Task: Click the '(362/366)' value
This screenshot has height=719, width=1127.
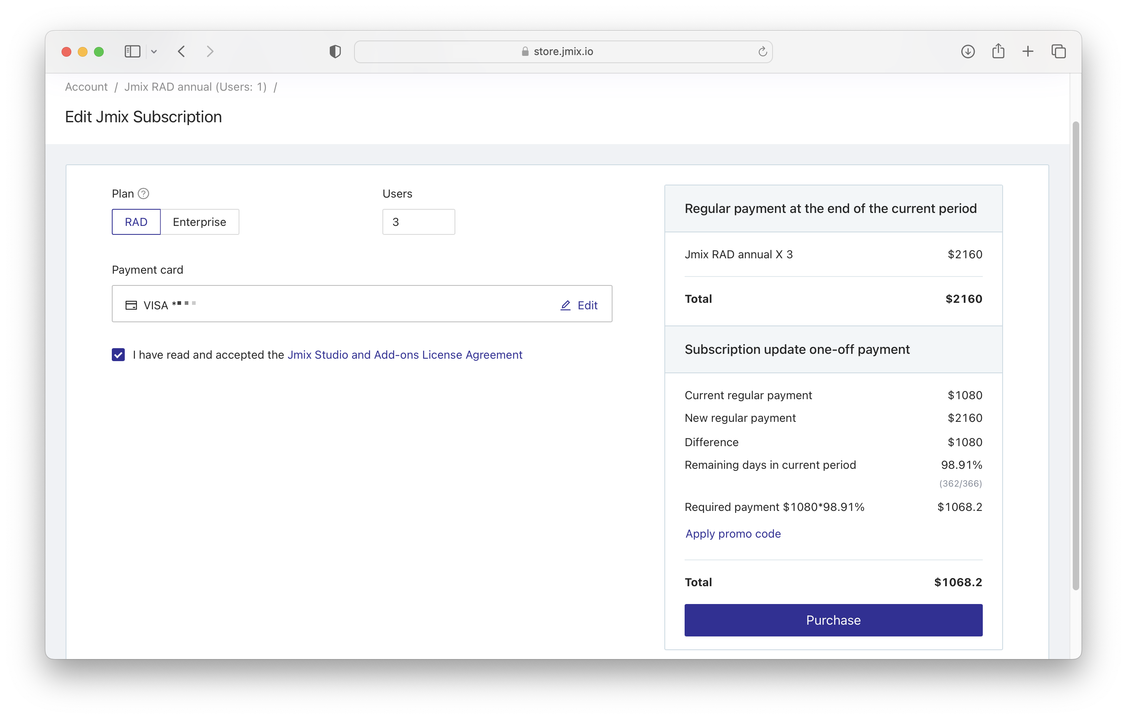Action: [961, 483]
